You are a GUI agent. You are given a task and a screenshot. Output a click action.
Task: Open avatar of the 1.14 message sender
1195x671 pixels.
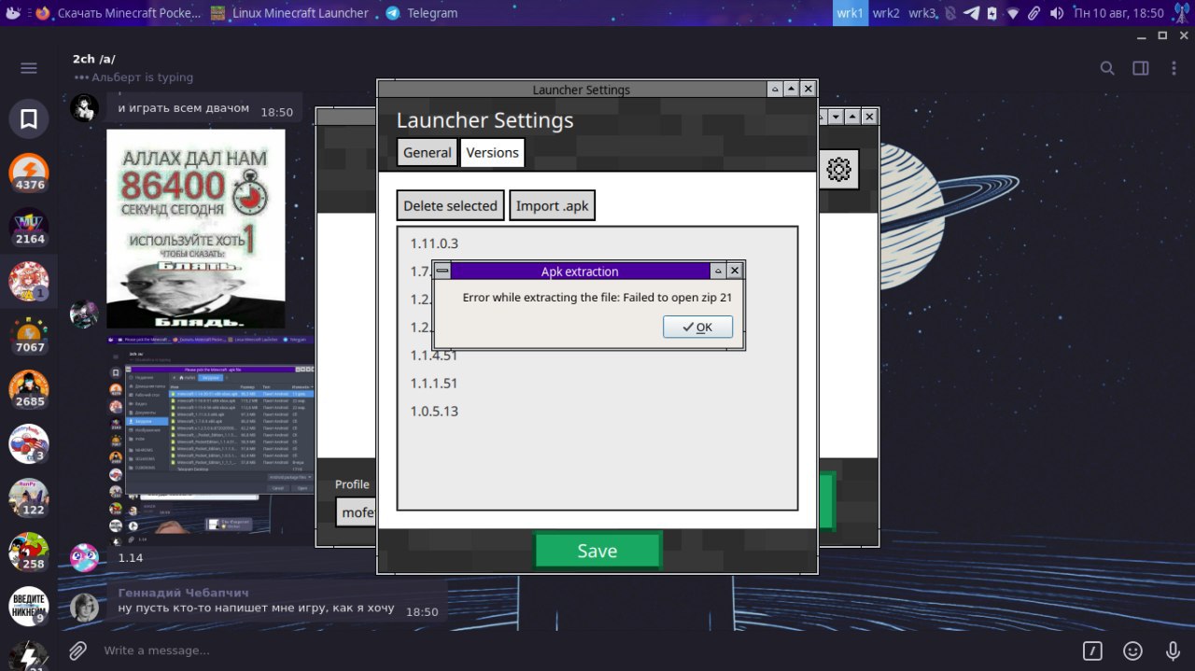point(84,557)
